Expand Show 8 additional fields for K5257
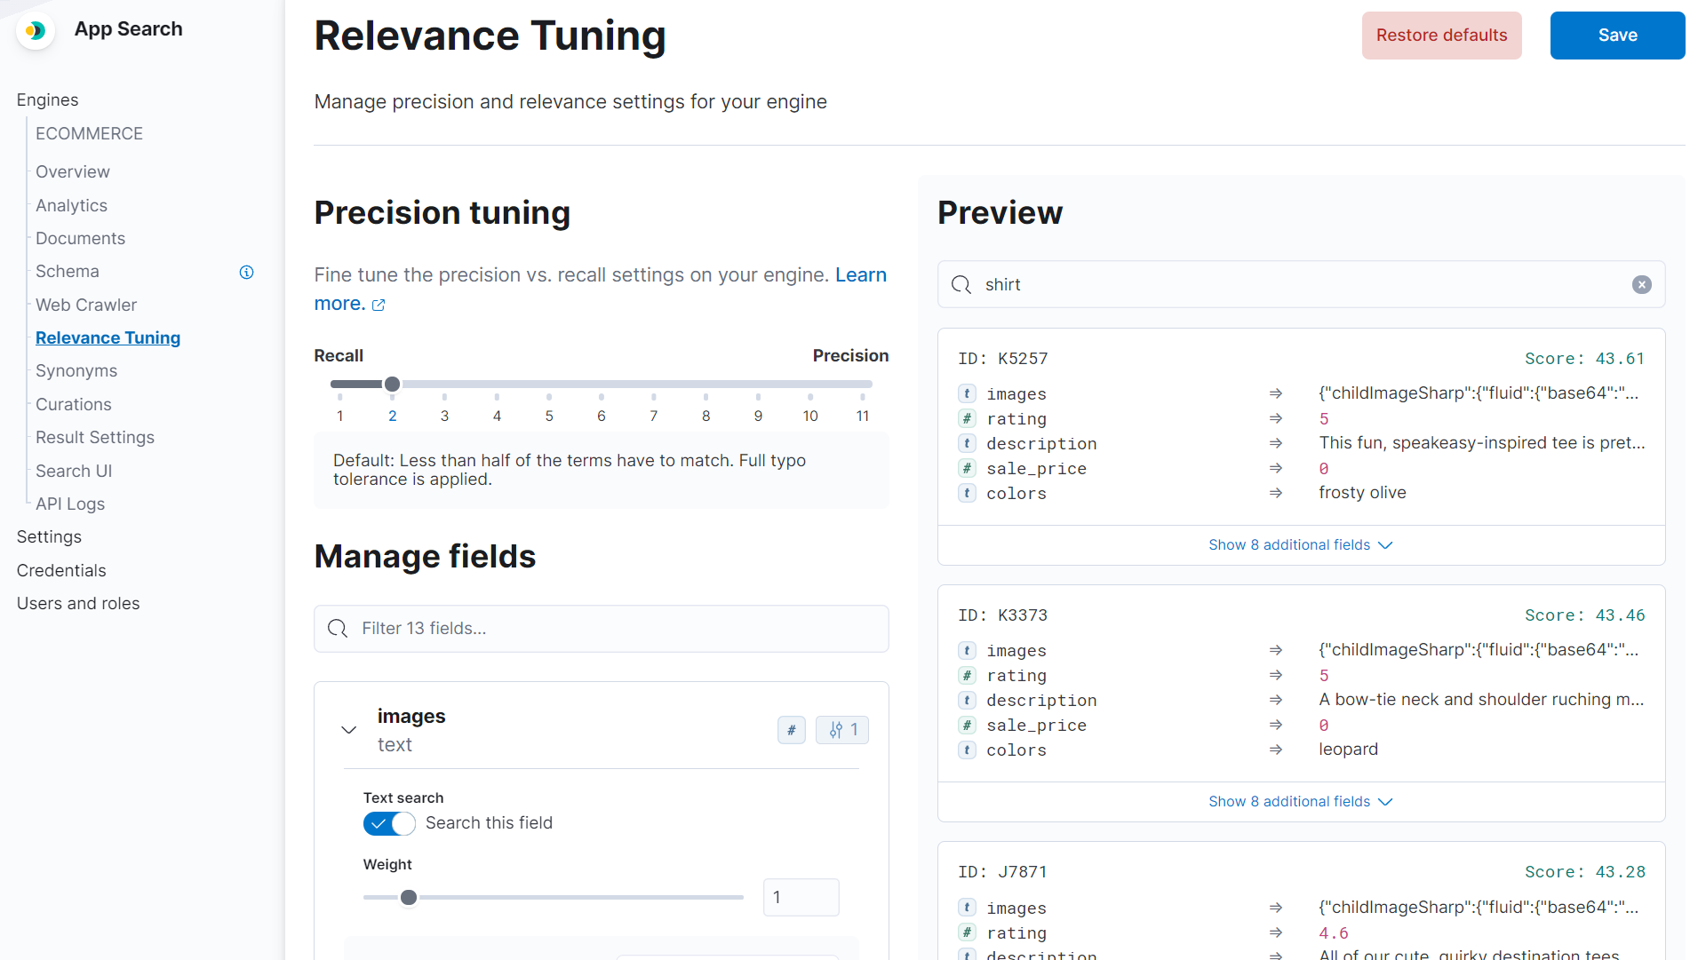The image size is (1706, 960). click(x=1300, y=544)
